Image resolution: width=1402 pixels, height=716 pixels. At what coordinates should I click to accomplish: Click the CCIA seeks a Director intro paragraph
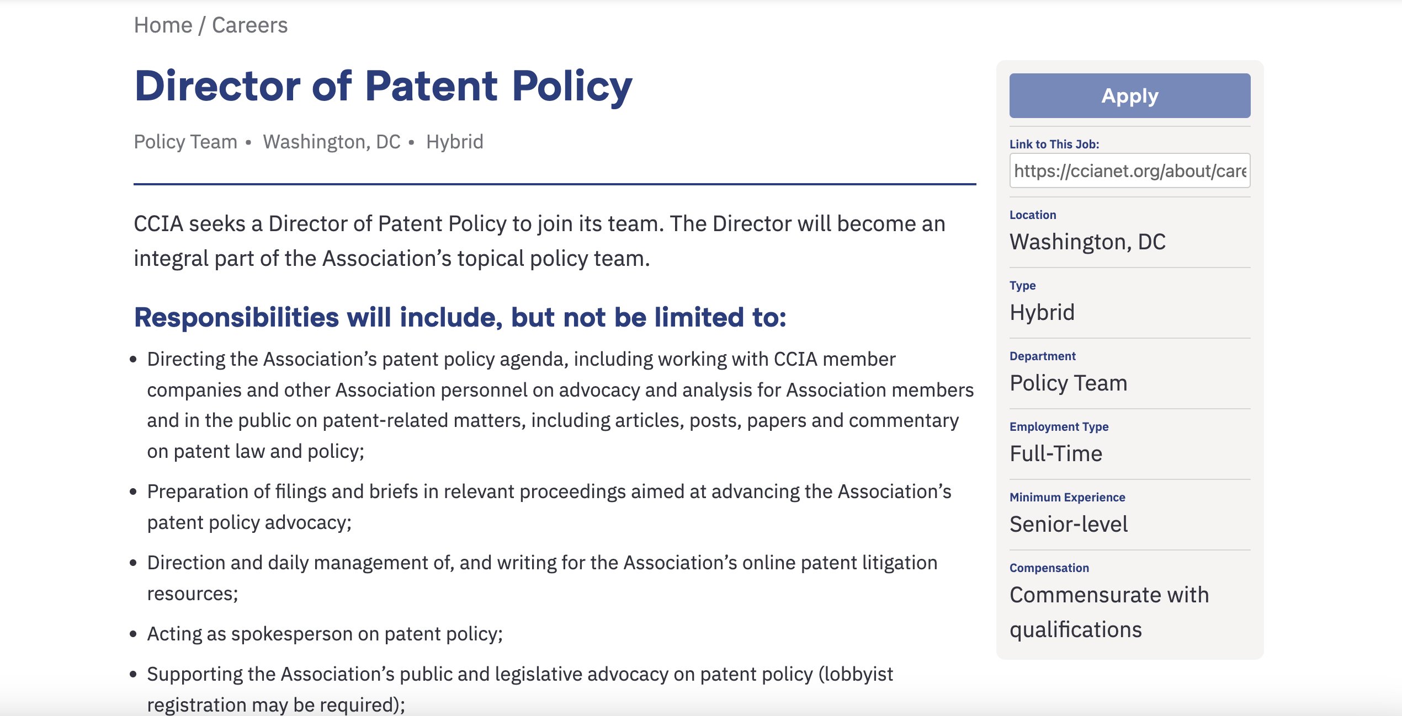(x=539, y=241)
